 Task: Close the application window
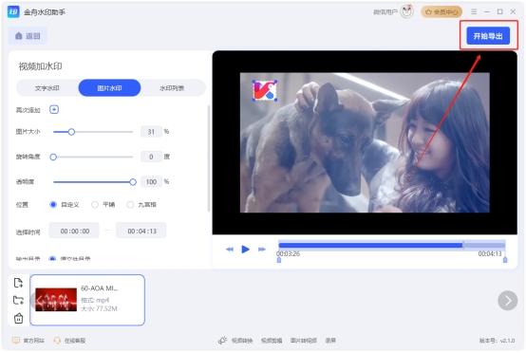point(513,11)
